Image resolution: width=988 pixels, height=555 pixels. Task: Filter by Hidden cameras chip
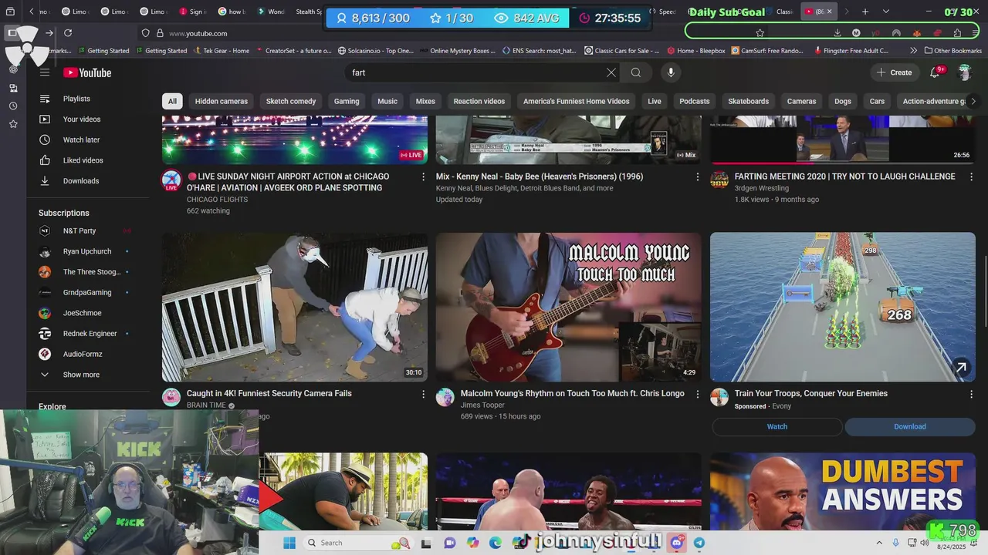[x=222, y=101]
